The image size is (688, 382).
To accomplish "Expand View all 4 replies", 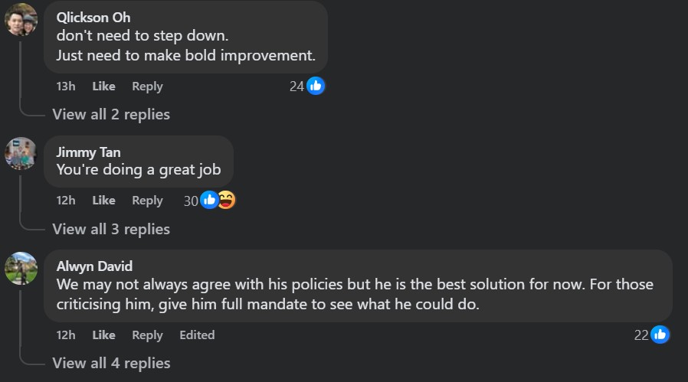I will [111, 363].
